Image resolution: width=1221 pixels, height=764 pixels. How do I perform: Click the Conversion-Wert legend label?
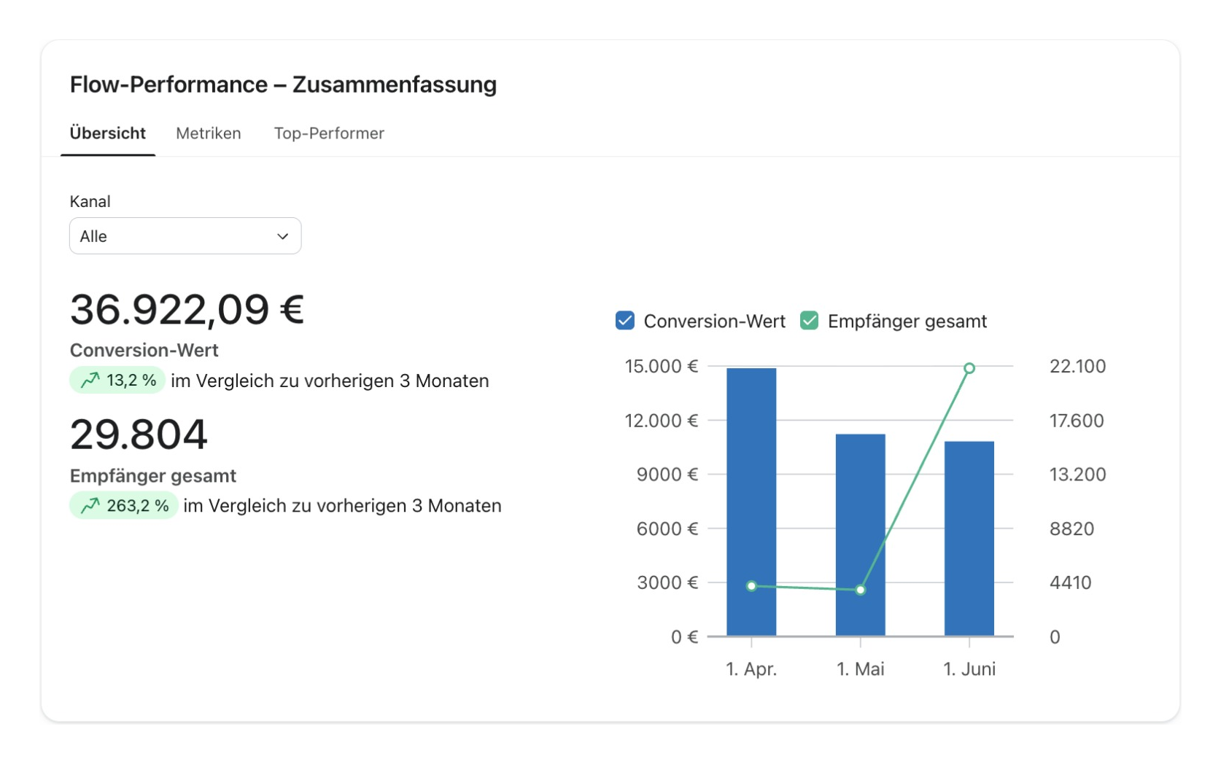(714, 321)
